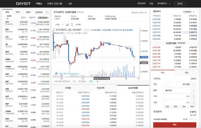Switch to the USDT market tab
The width and height of the screenshot is (201, 128).
click(28, 12)
